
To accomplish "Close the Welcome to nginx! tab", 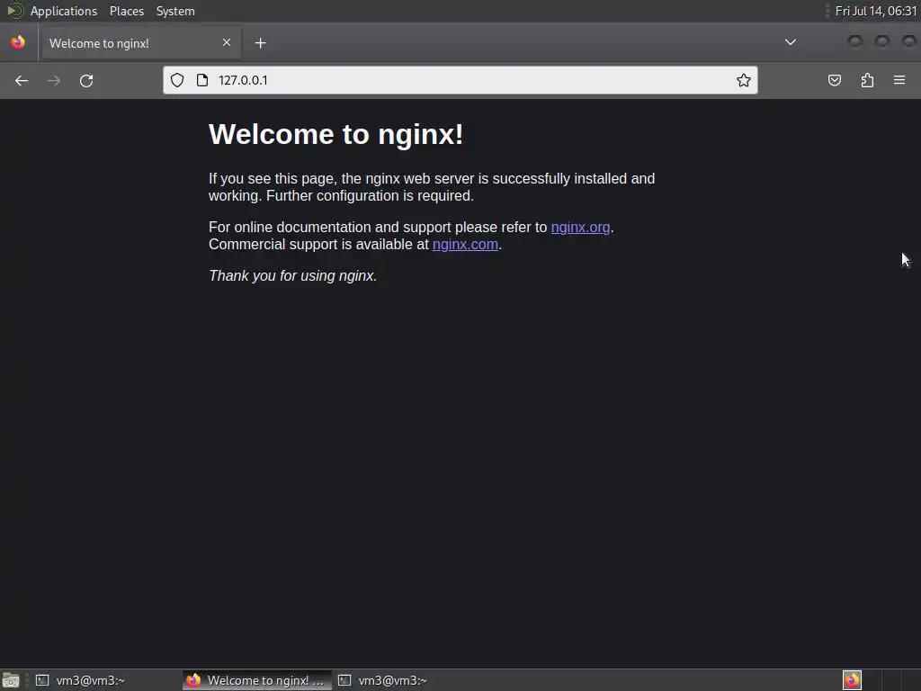I will pos(227,42).
